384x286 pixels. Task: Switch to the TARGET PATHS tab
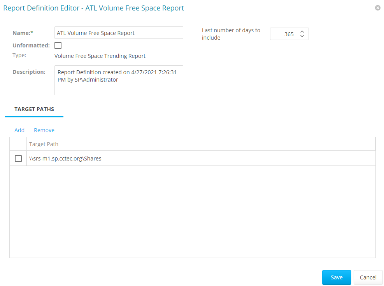[34, 109]
